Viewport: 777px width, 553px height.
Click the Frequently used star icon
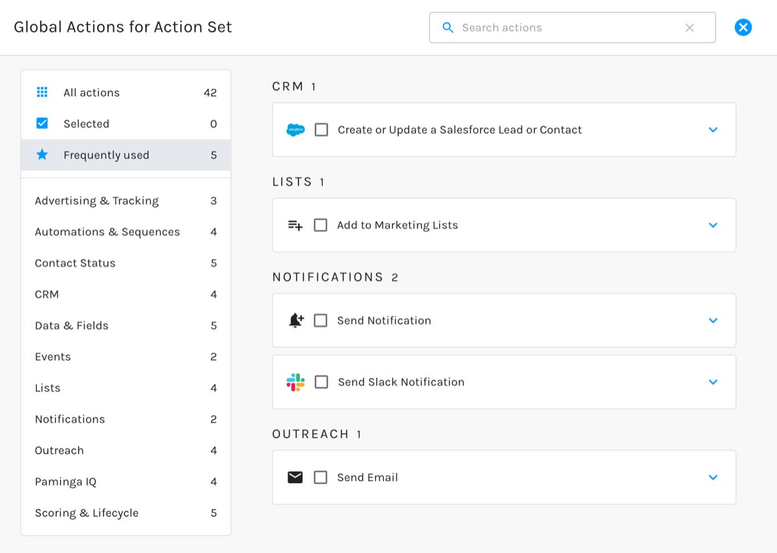[42, 155]
